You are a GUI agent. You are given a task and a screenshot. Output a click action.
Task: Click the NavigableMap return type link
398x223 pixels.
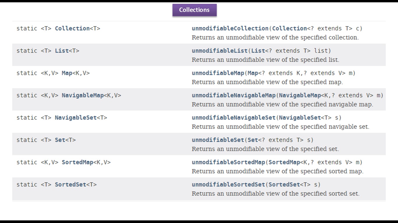tap(83, 95)
